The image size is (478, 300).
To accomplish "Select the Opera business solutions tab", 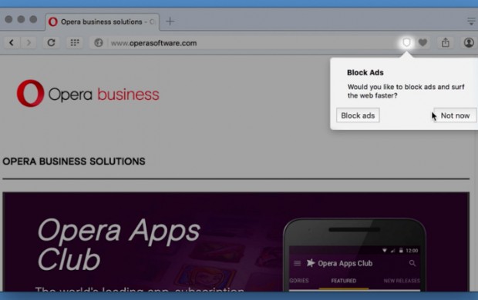I will pyautogui.click(x=103, y=22).
